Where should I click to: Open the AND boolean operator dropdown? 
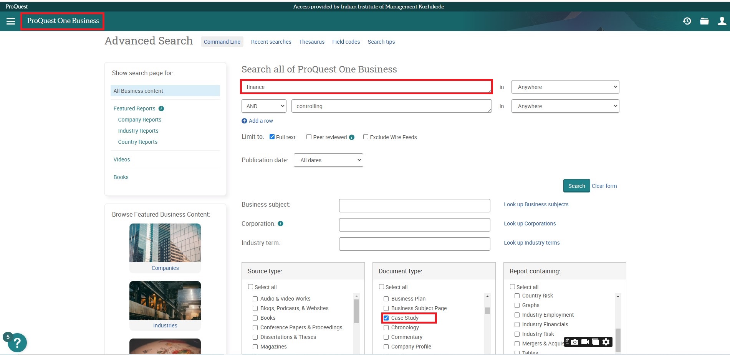coord(264,106)
